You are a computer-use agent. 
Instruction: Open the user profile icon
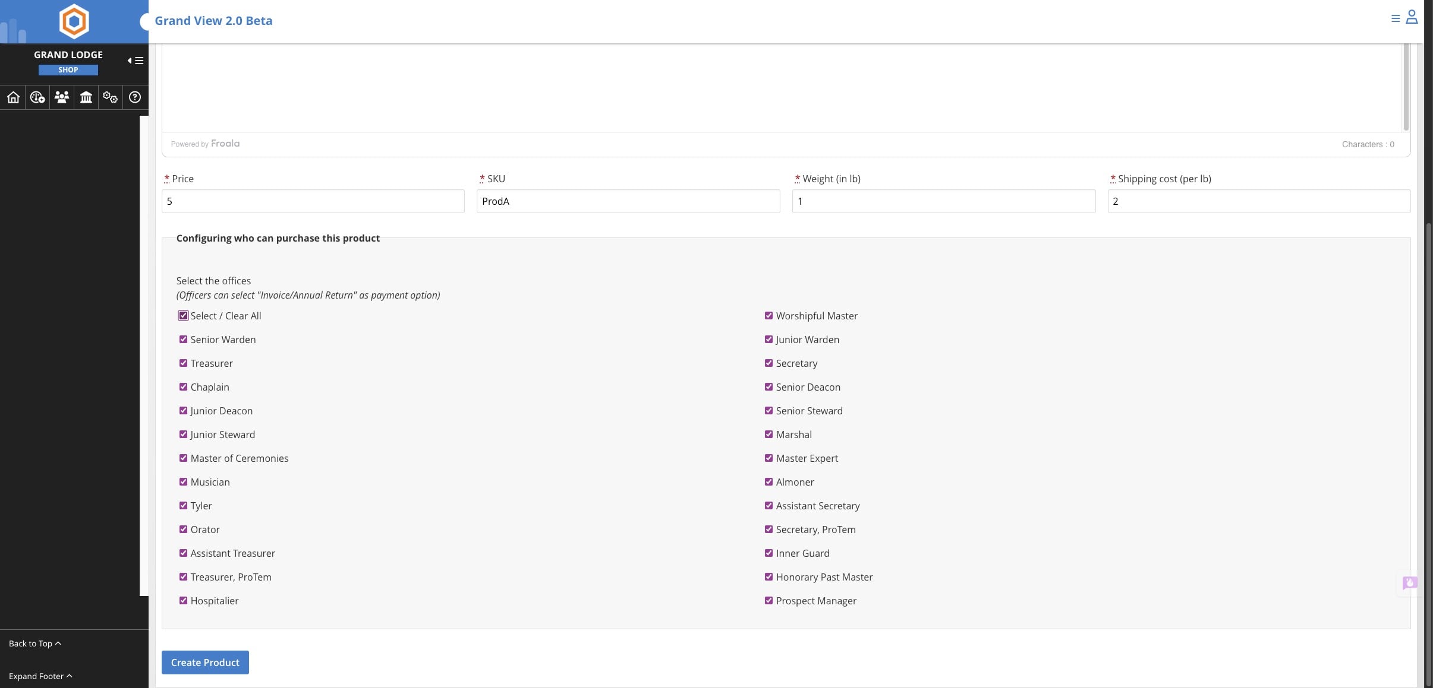click(1412, 17)
